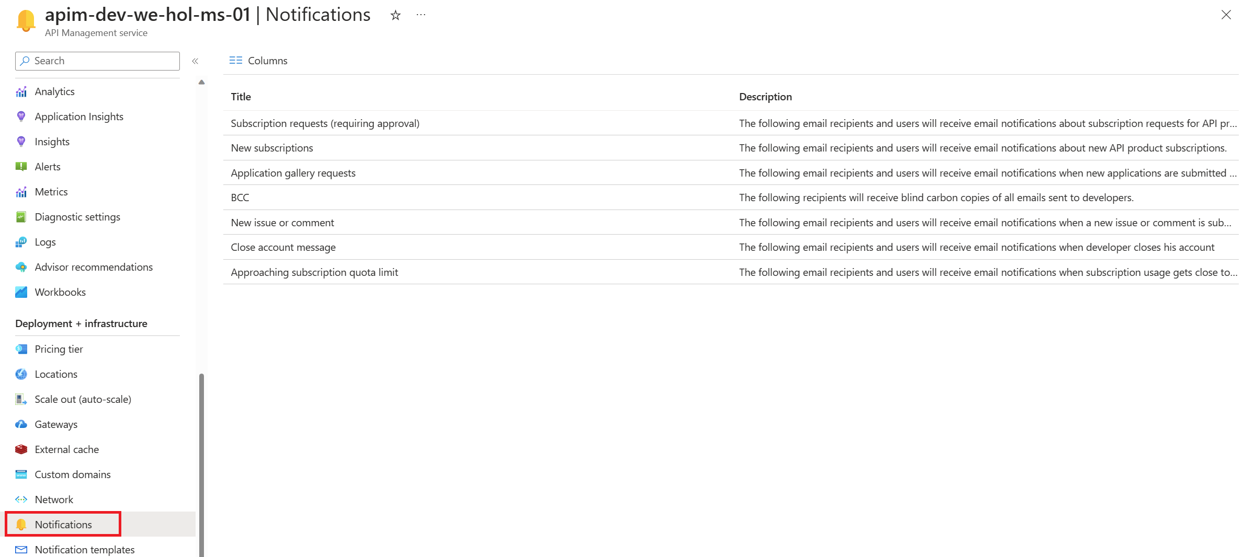Click the Title column header
1254x557 pixels.
(x=241, y=97)
